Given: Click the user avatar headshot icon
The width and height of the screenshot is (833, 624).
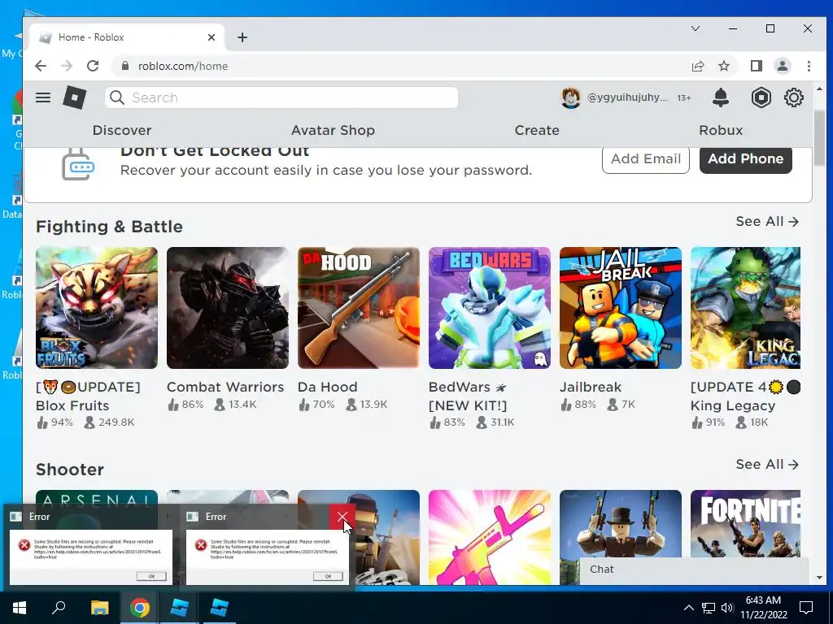Looking at the screenshot, I should pos(570,97).
